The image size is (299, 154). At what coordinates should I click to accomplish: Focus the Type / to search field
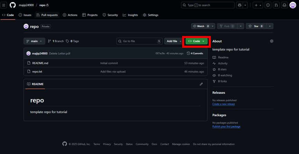(208, 5)
